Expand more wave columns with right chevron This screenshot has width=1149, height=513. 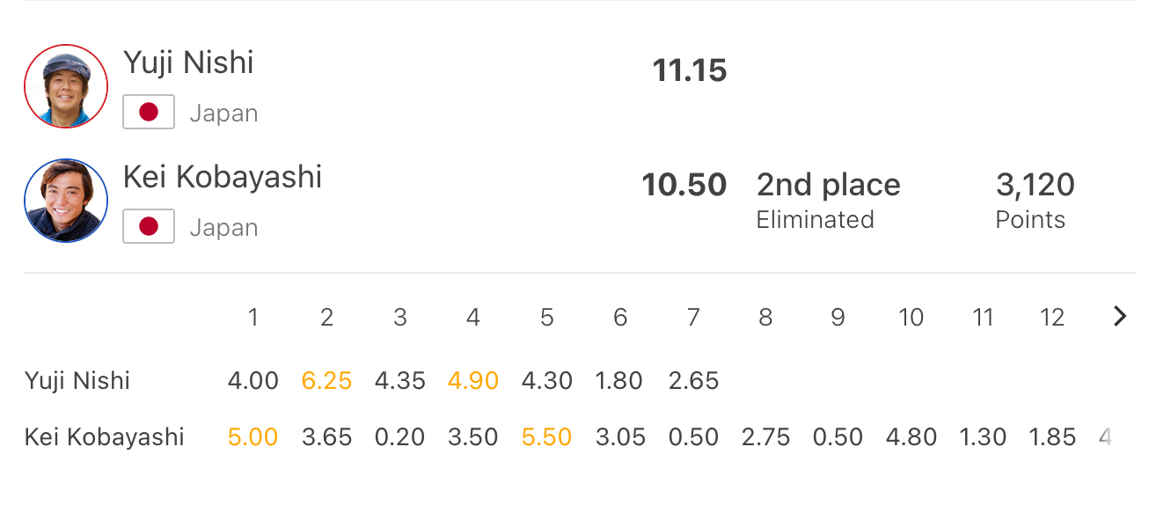point(1119,317)
